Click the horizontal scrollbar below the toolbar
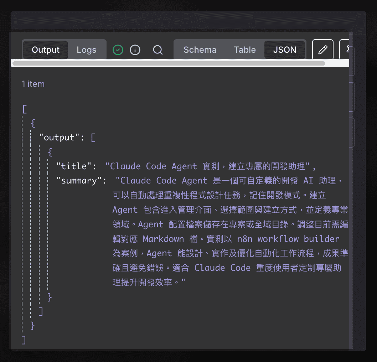Screen dimensions: 377x362 pyautogui.click(x=169, y=63)
